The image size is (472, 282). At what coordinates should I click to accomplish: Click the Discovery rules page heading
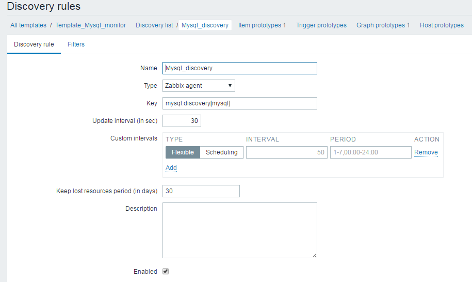click(44, 6)
